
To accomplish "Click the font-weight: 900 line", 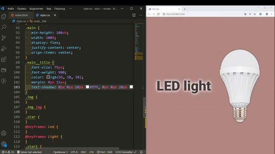I will pos(49,72).
